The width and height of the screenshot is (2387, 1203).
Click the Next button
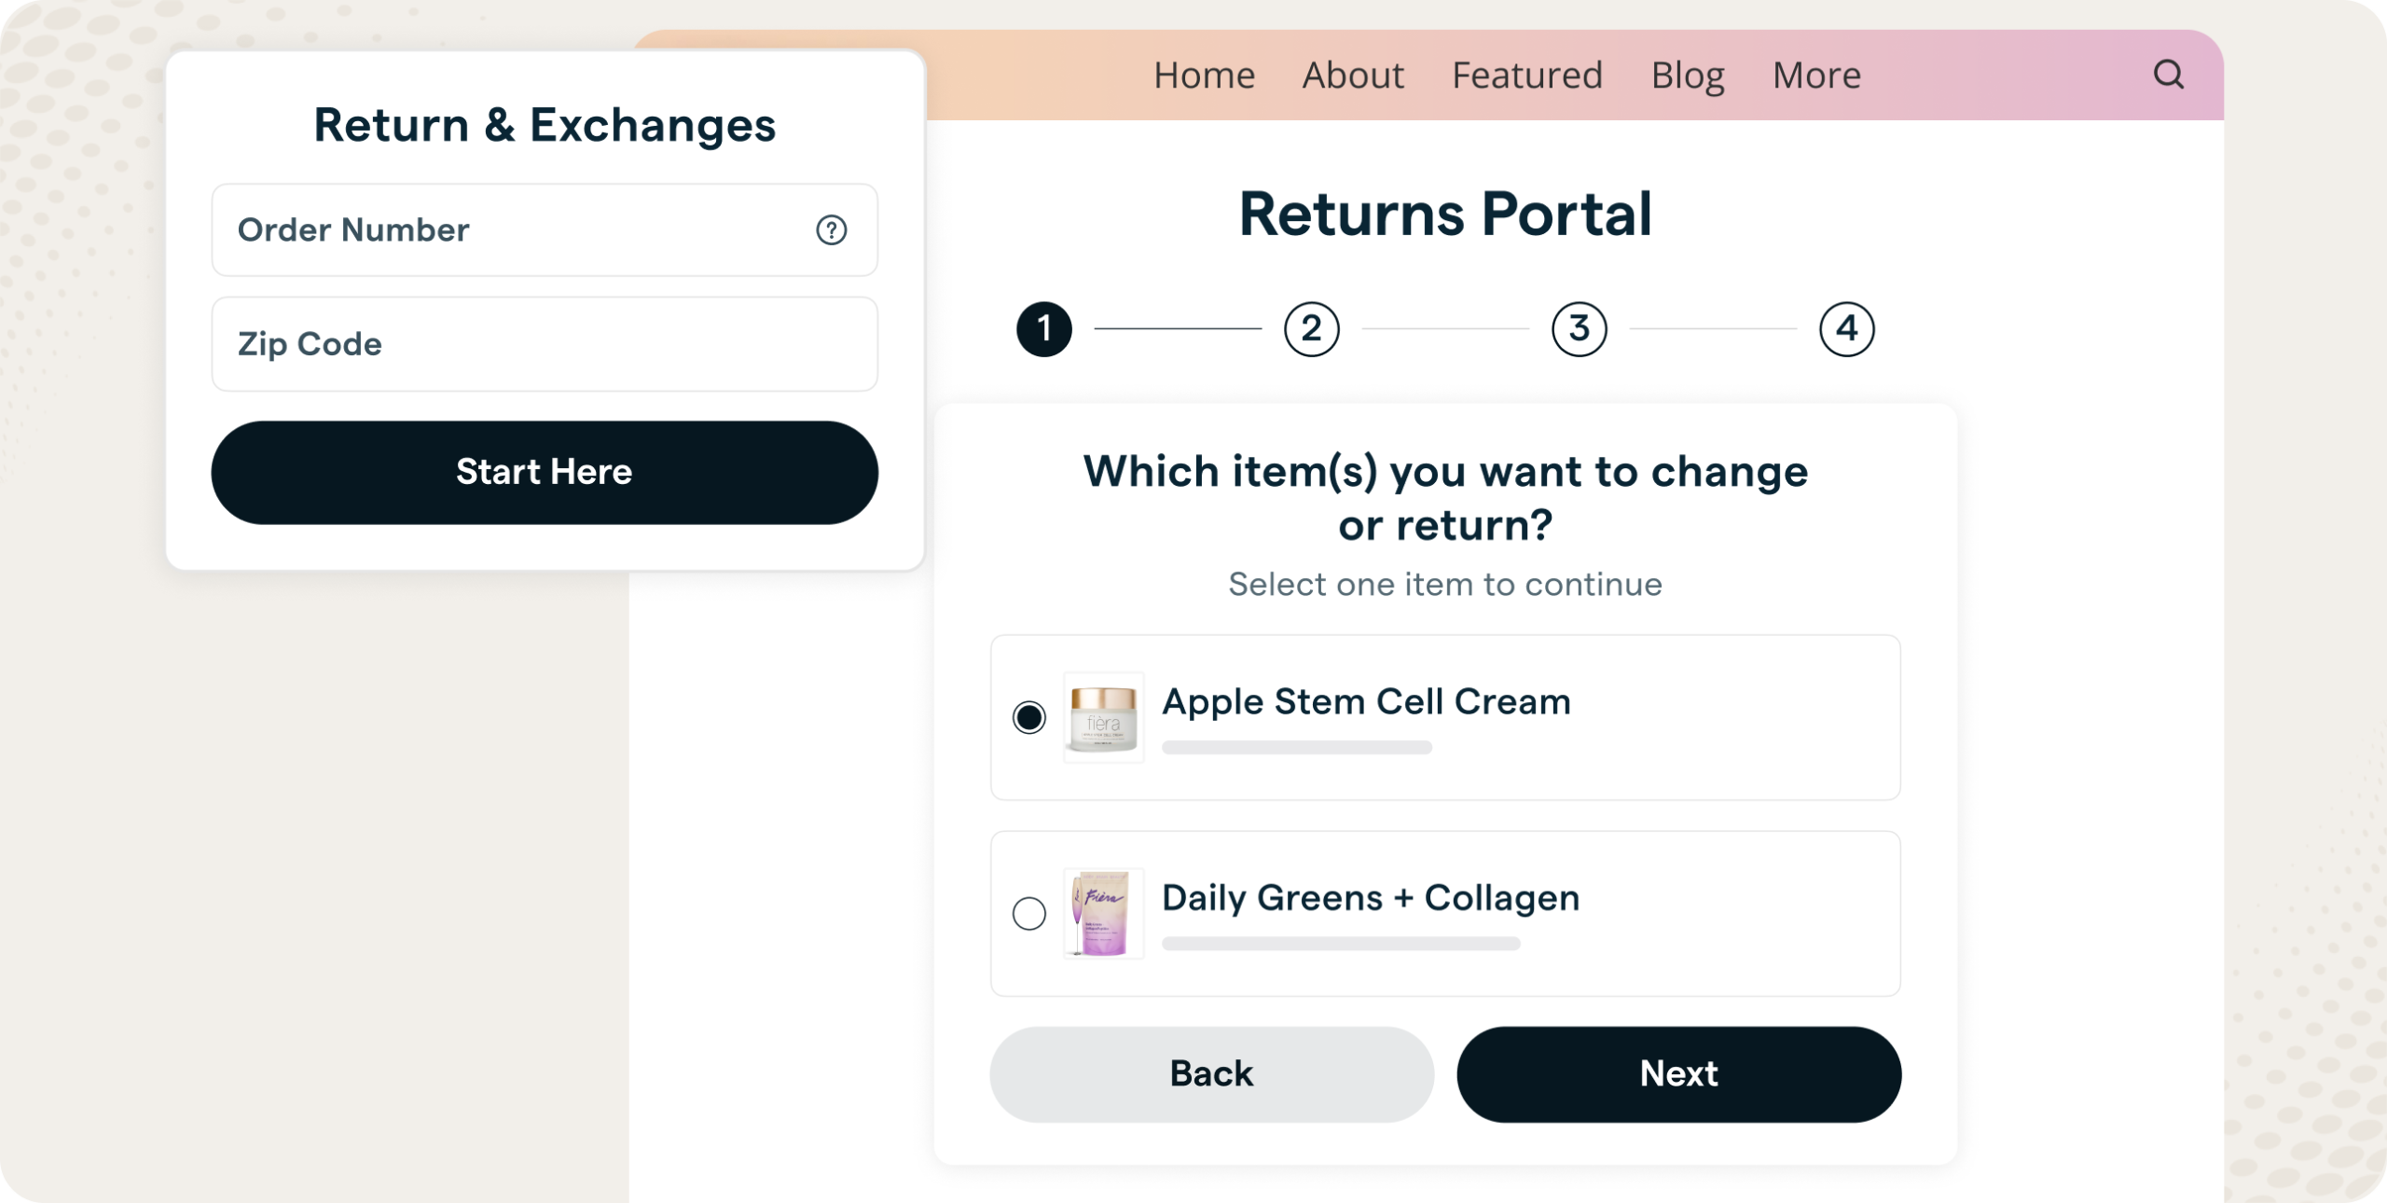(1678, 1074)
